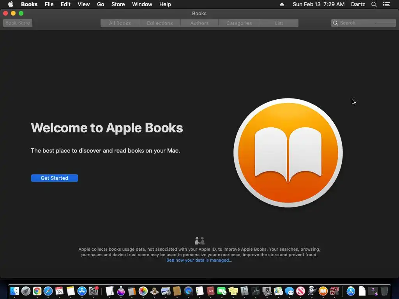
Task: Open Calendar icon showing 13
Action: [59, 291]
